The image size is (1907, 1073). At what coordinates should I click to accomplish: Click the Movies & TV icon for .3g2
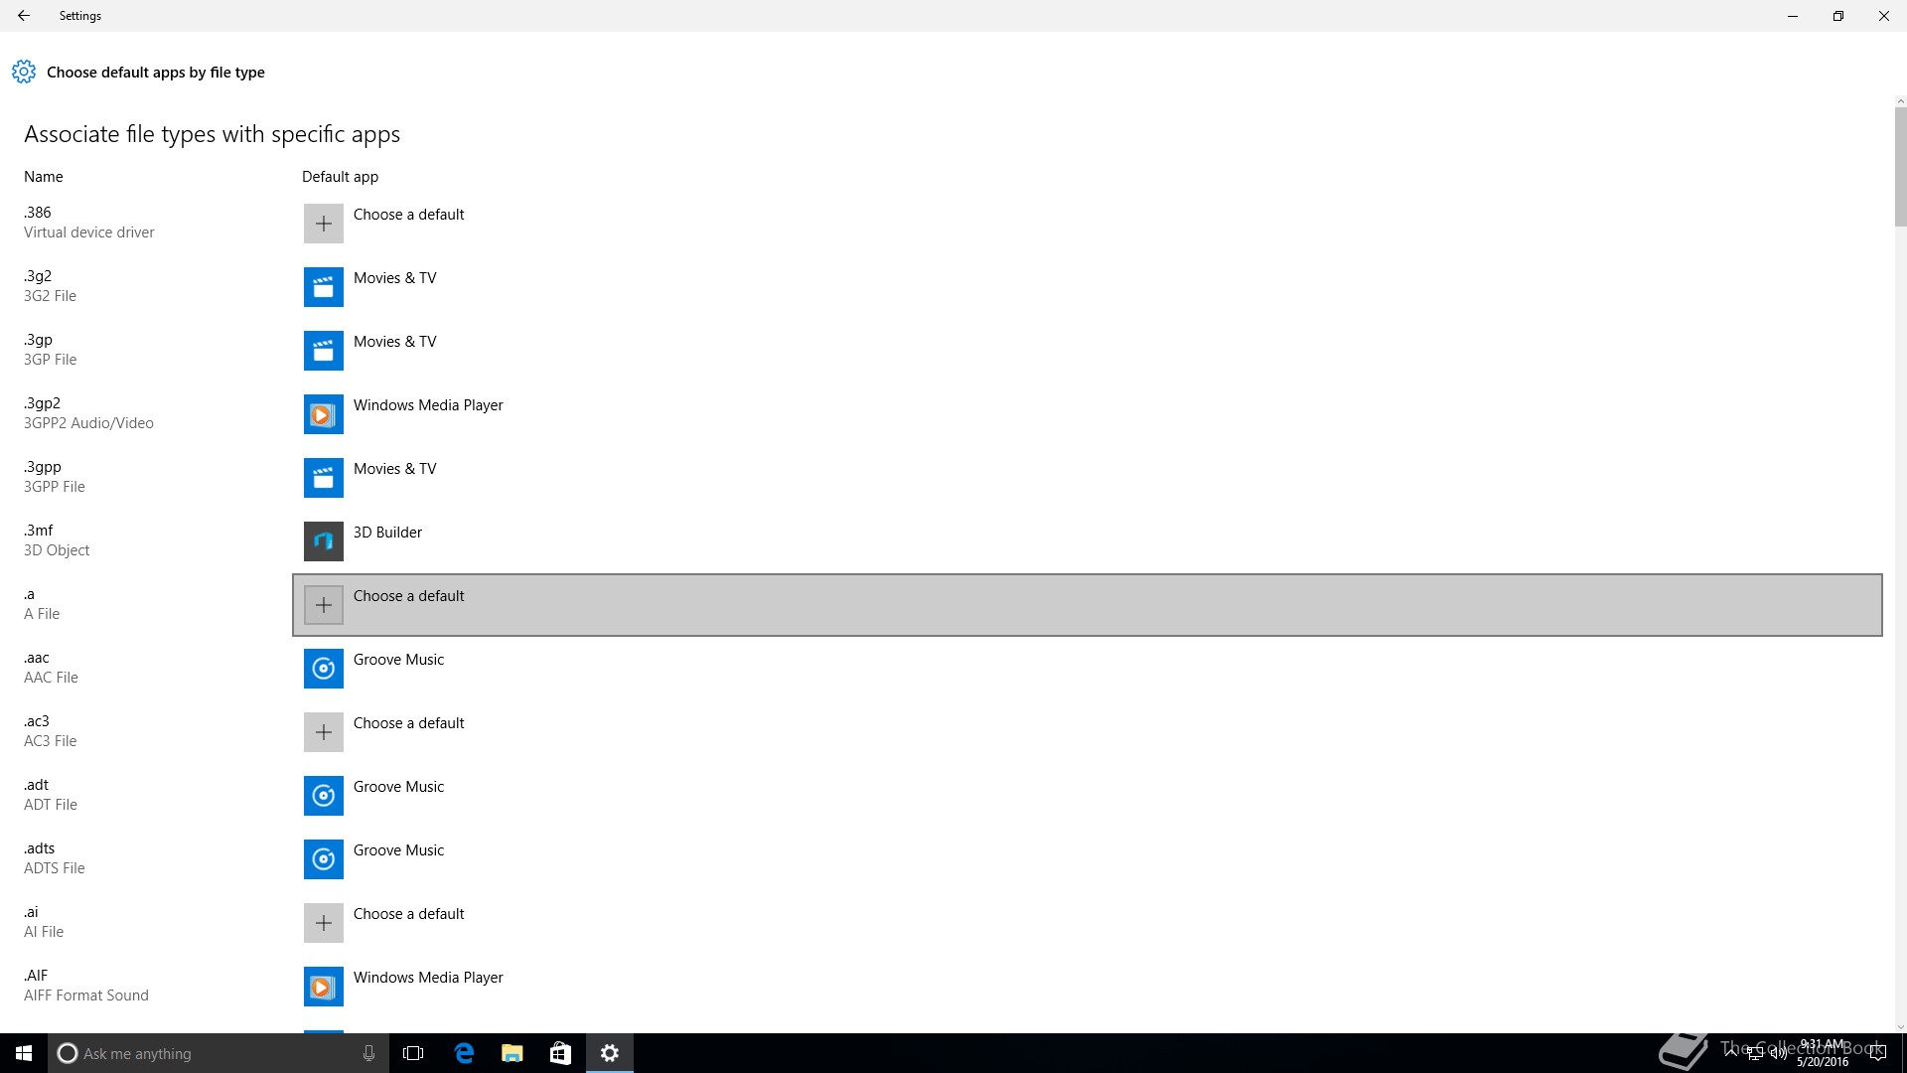pos(324,287)
